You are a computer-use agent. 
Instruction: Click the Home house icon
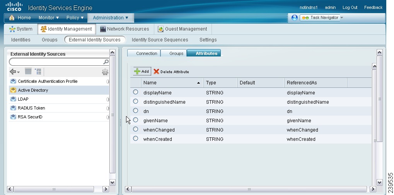[12, 18]
